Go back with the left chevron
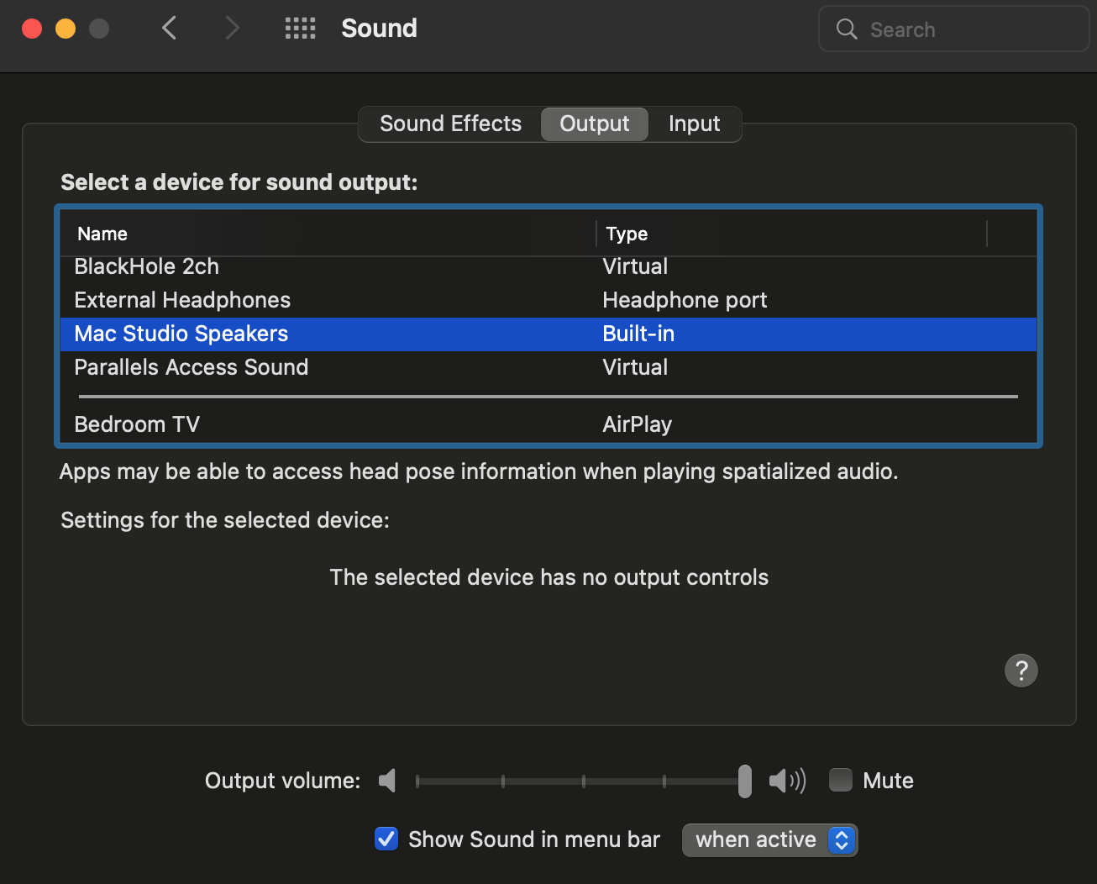This screenshot has width=1097, height=884. point(169,29)
